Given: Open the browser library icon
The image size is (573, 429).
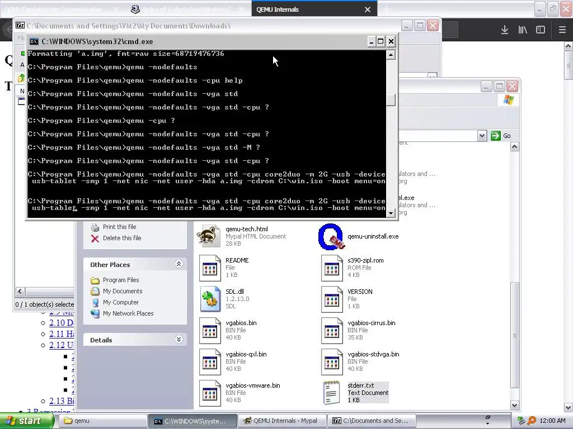Looking at the screenshot, I should [x=523, y=30].
